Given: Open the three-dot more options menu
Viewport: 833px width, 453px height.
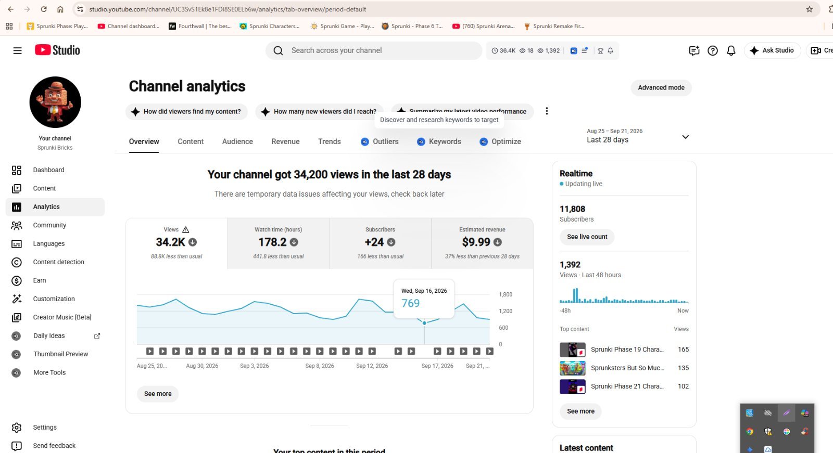Looking at the screenshot, I should pyautogui.click(x=547, y=111).
